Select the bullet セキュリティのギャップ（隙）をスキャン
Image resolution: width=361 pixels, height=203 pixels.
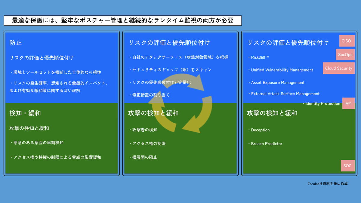pyautogui.click(x=170, y=70)
